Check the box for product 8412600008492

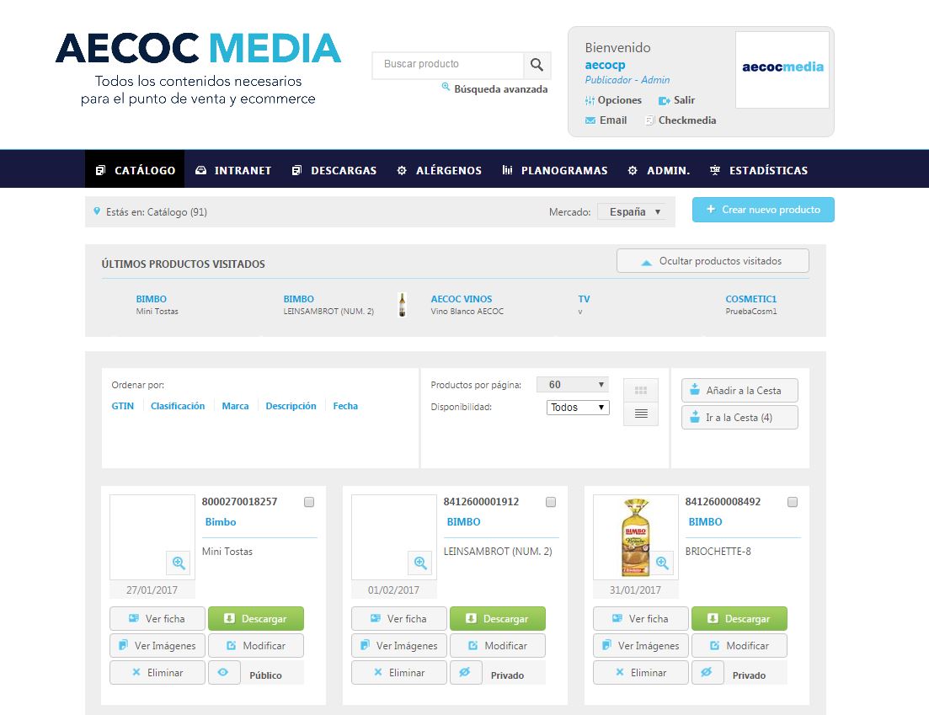793,502
